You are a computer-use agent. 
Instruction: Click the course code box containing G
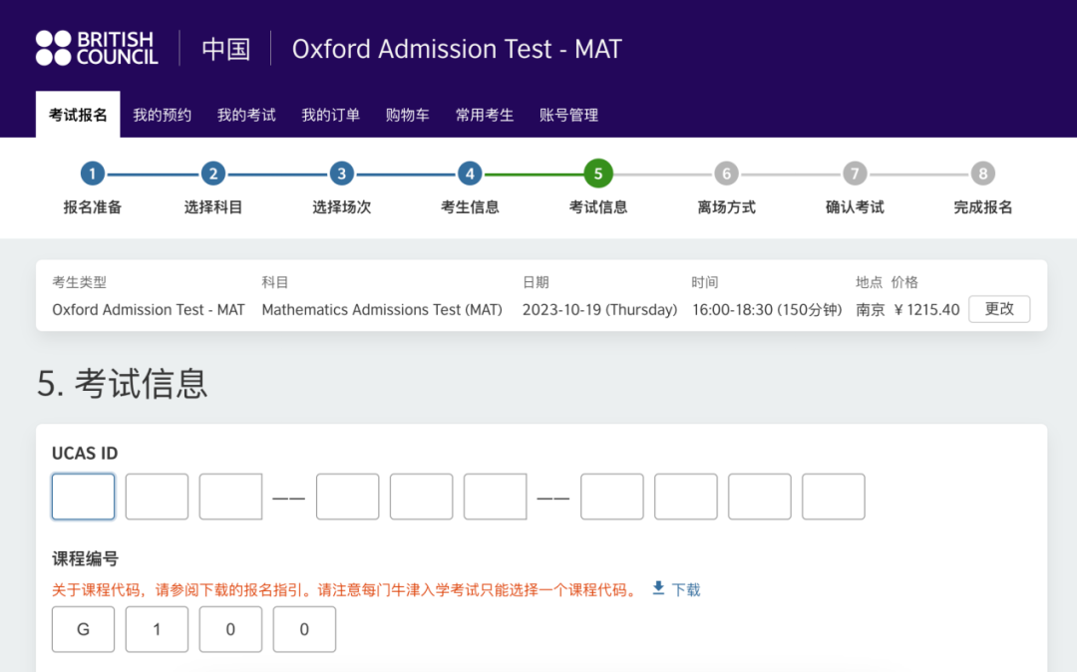tap(83, 629)
